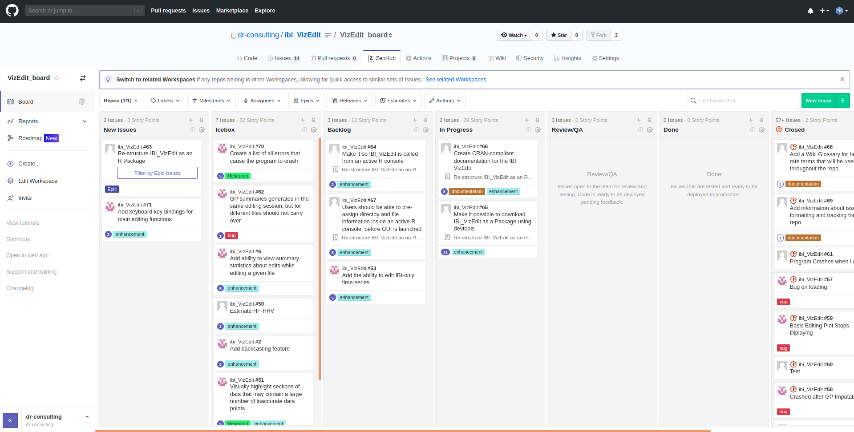Star the VizEdit_board workspace
Image resolution: width=854 pixels, height=432 pixels.
click(x=57, y=78)
